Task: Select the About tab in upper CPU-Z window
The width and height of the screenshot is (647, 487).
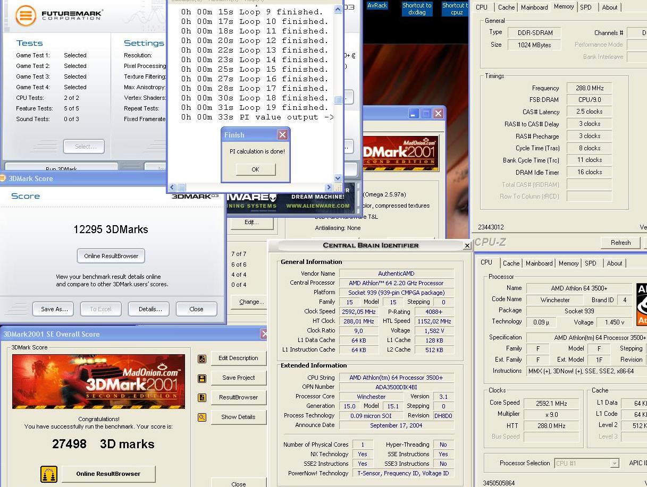Action: point(609,7)
